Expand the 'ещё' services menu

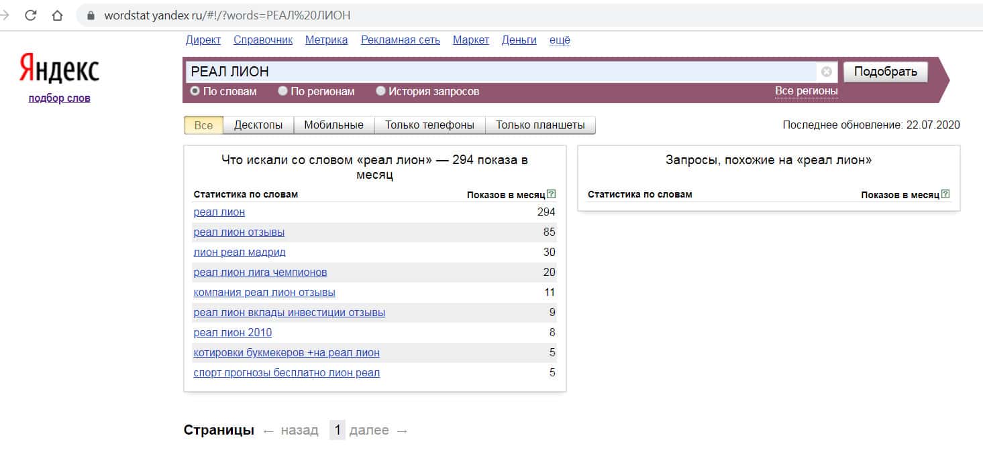pos(560,40)
